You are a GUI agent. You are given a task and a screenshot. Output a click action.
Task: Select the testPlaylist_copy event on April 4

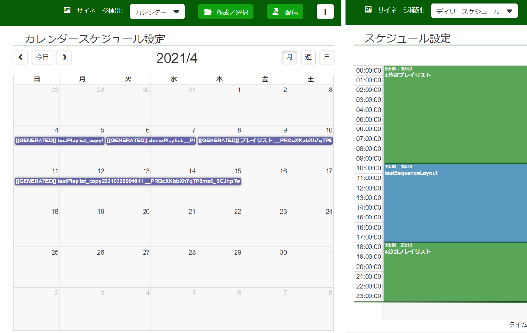[59, 141]
